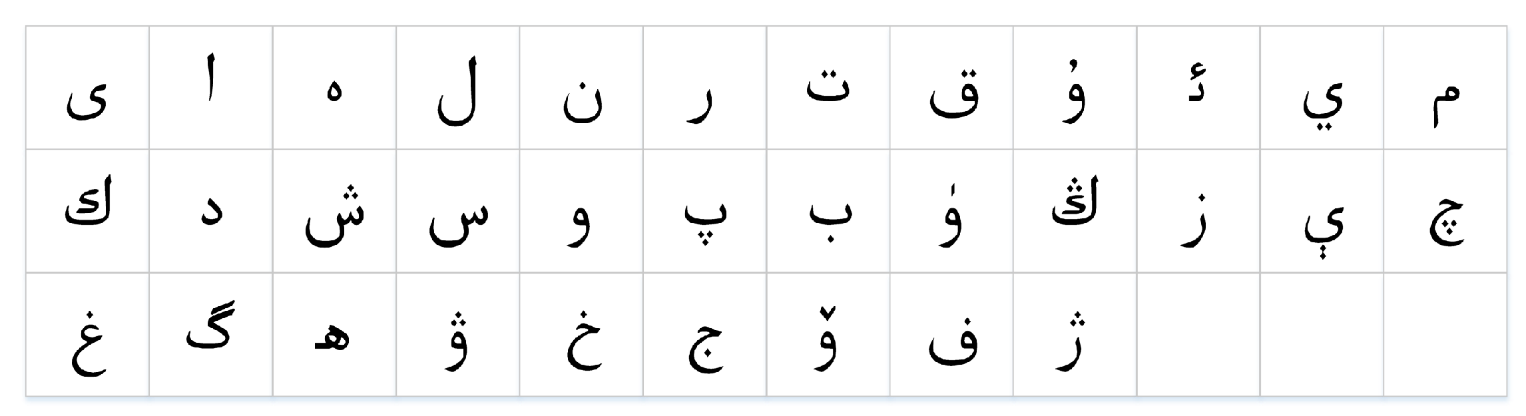
Task: Click the letter ژ (jeh) cell
Action: coord(1075,335)
